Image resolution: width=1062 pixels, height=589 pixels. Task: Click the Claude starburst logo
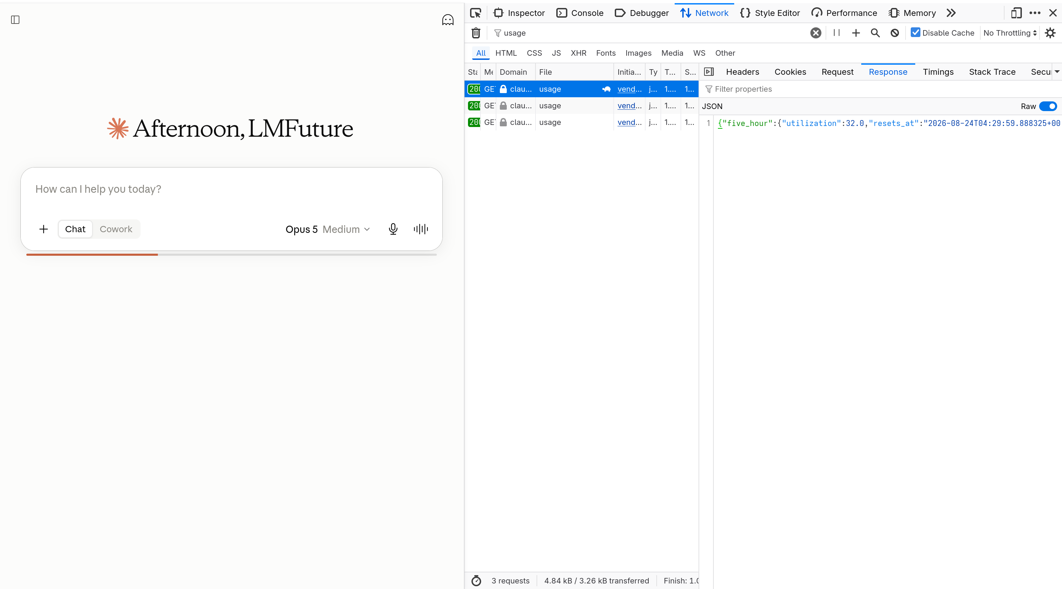point(118,128)
